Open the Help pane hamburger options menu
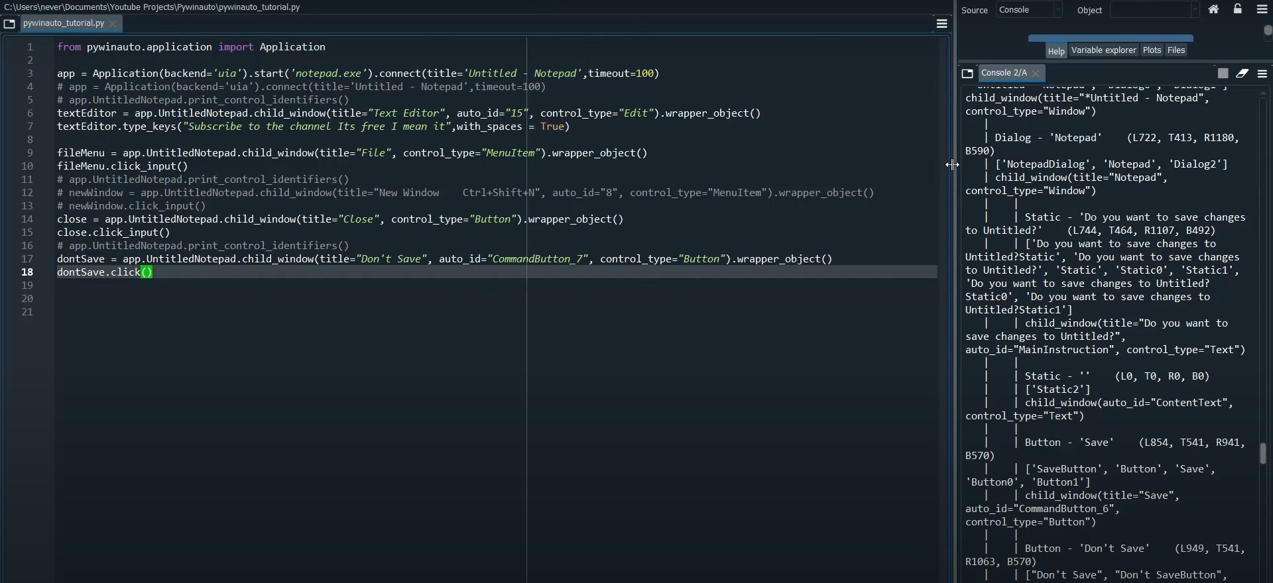Screen dimensions: 1273x583 coord(1262,9)
